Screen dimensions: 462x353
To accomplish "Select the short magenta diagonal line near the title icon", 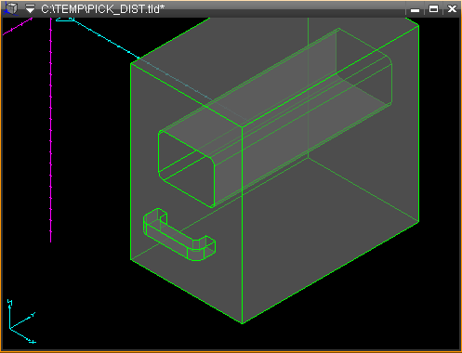I will point(18,27).
